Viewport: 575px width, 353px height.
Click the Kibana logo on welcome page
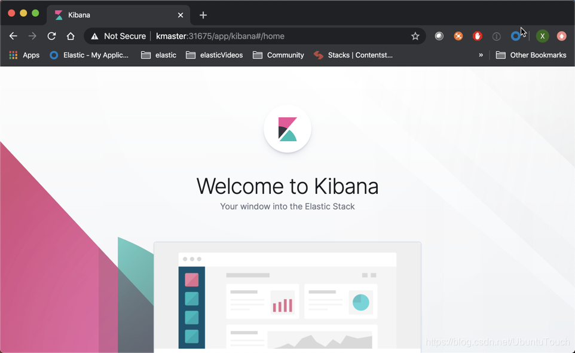(287, 129)
